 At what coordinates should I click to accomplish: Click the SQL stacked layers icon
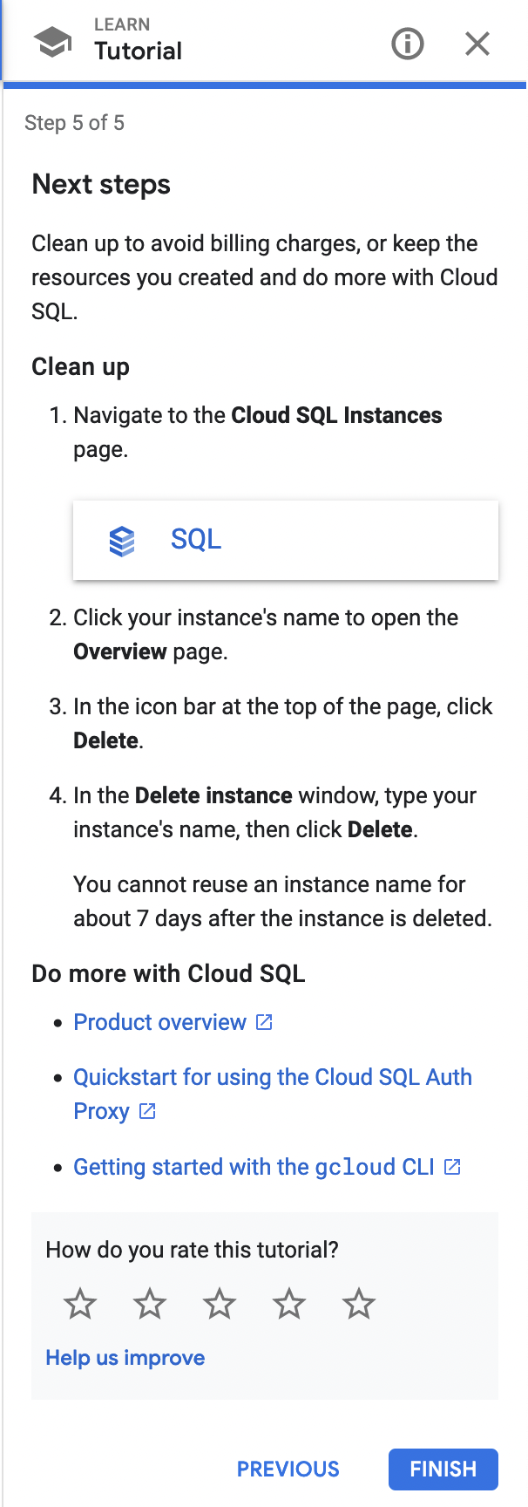[x=122, y=541]
